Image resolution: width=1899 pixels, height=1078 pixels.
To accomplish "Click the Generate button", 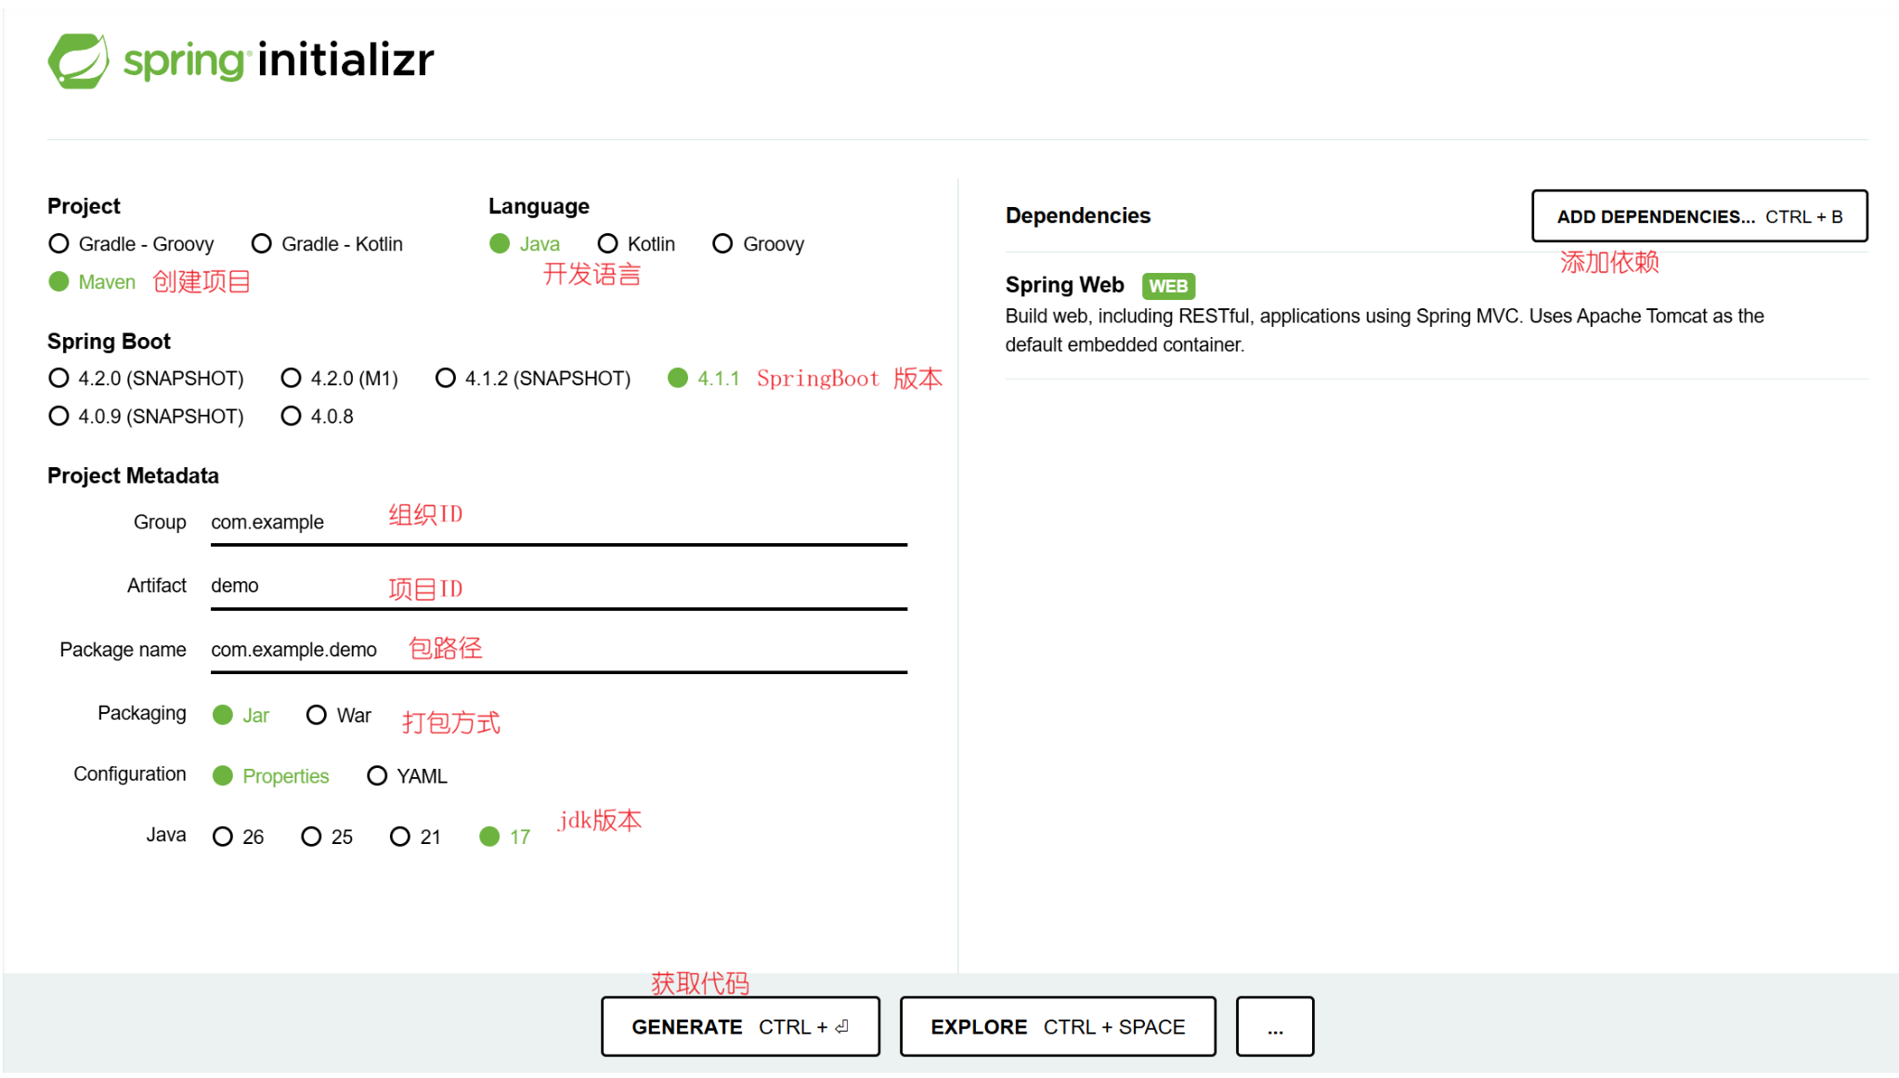I will point(740,1027).
